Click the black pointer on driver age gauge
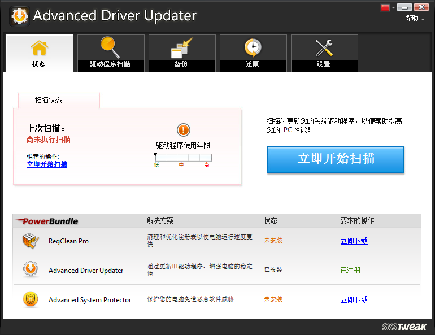Image resolution: width=435 pixels, height=335 pixels. point(155,154)
